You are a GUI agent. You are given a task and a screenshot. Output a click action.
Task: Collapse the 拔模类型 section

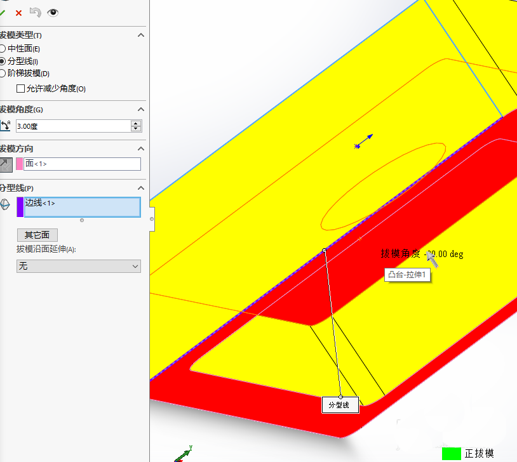[140, 36]
